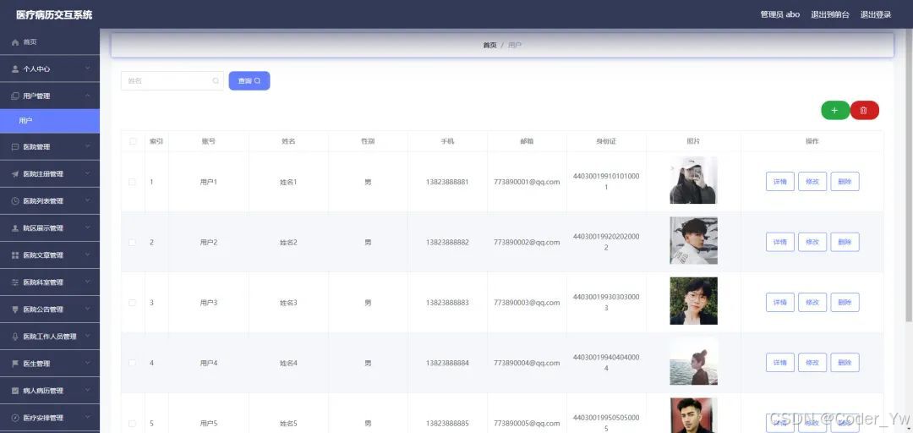This screenshot has height=433, width=913.
Task: Click the person icon beside 院区展示管理
Action: point(15,227)
